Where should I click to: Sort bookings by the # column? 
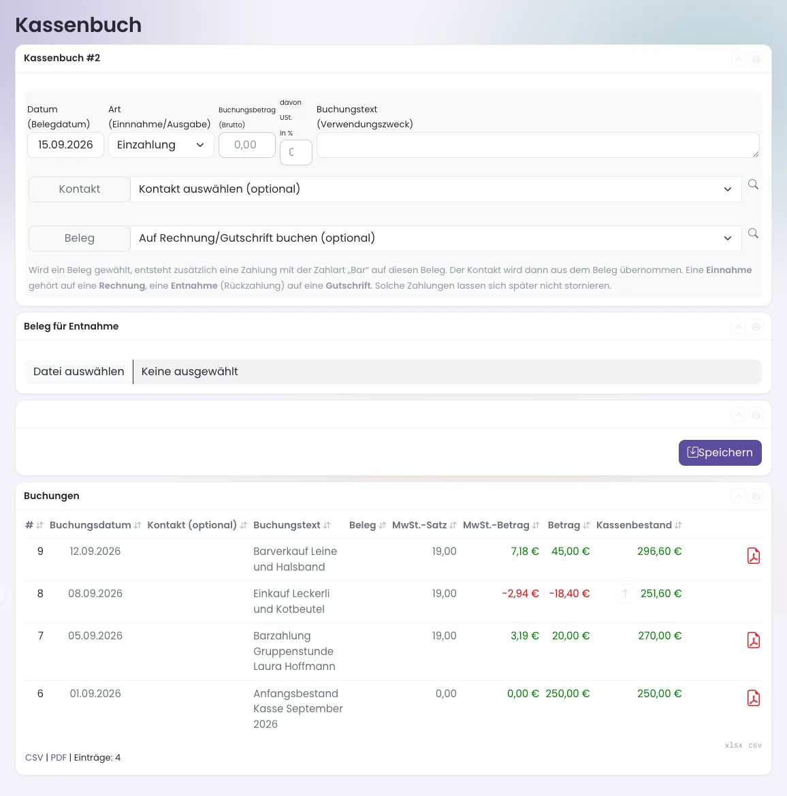point(35,526)
